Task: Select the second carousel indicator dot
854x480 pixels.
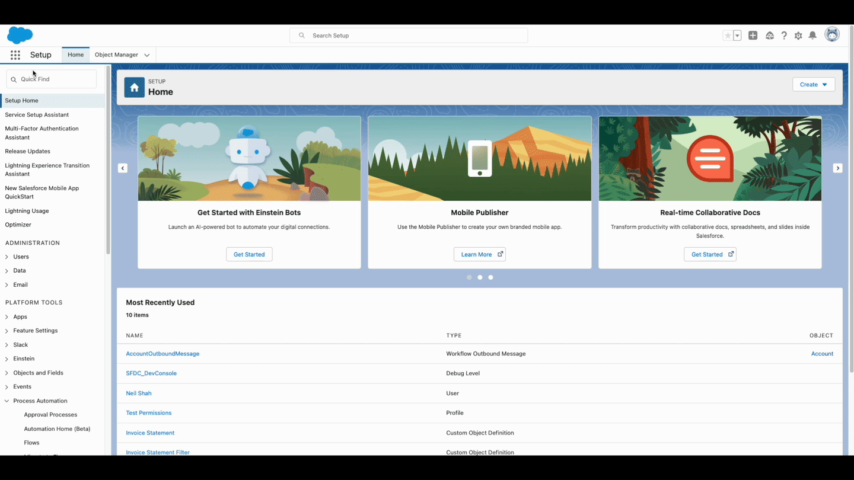Action: [480, 277]
